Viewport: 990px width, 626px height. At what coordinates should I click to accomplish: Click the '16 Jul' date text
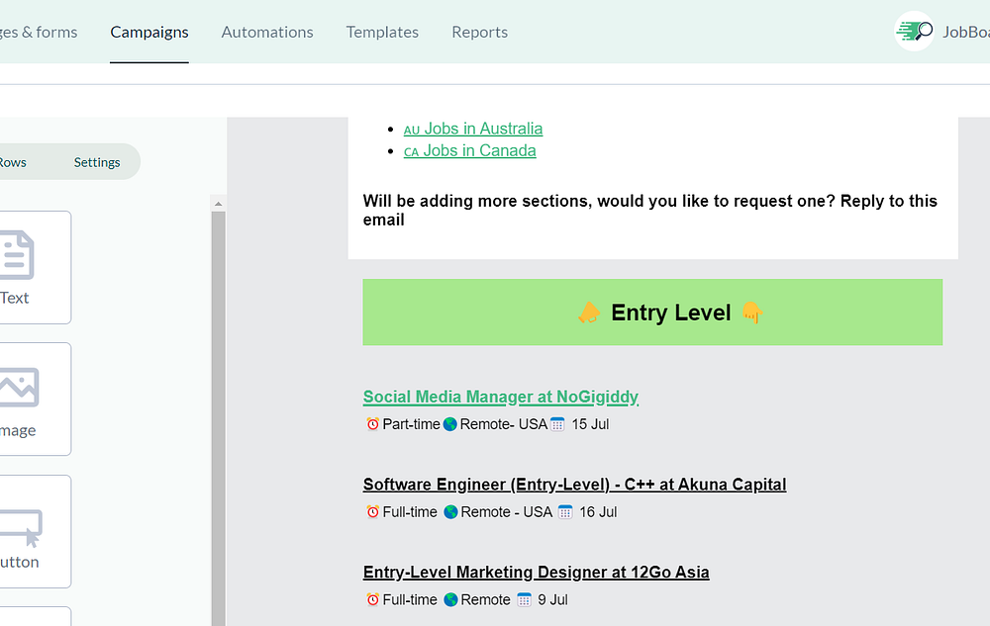coord(598,512)
